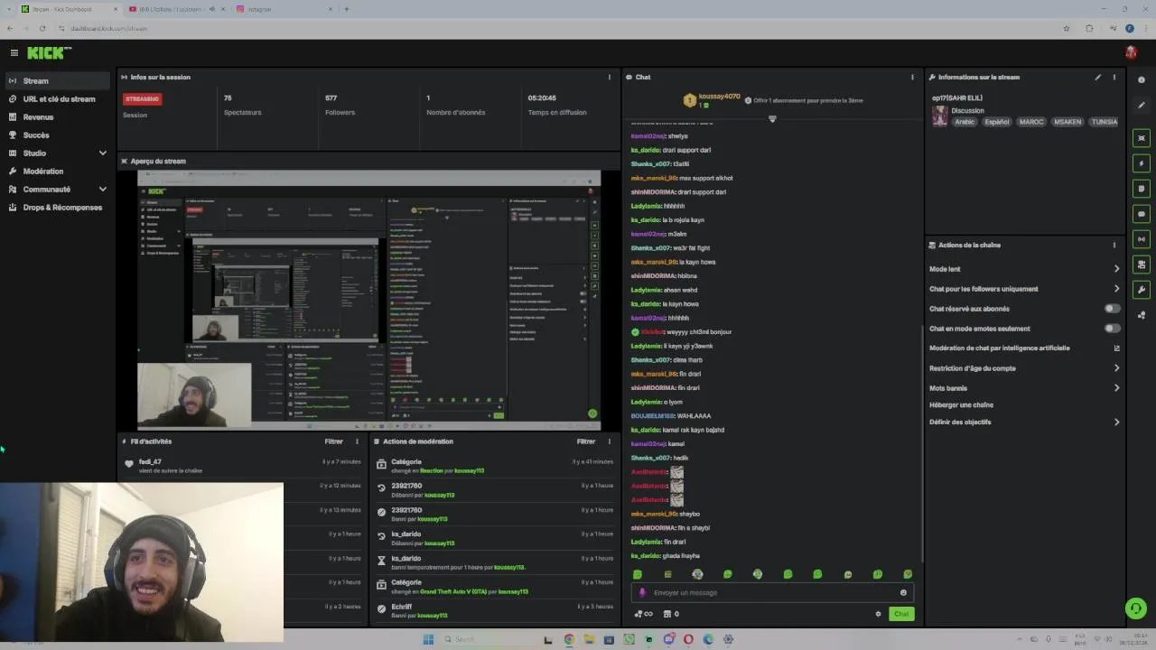Viewport: 1156px width, 650px height.
Task: Open Filtrer in Fil d'activités
Action: click(333, 441)
